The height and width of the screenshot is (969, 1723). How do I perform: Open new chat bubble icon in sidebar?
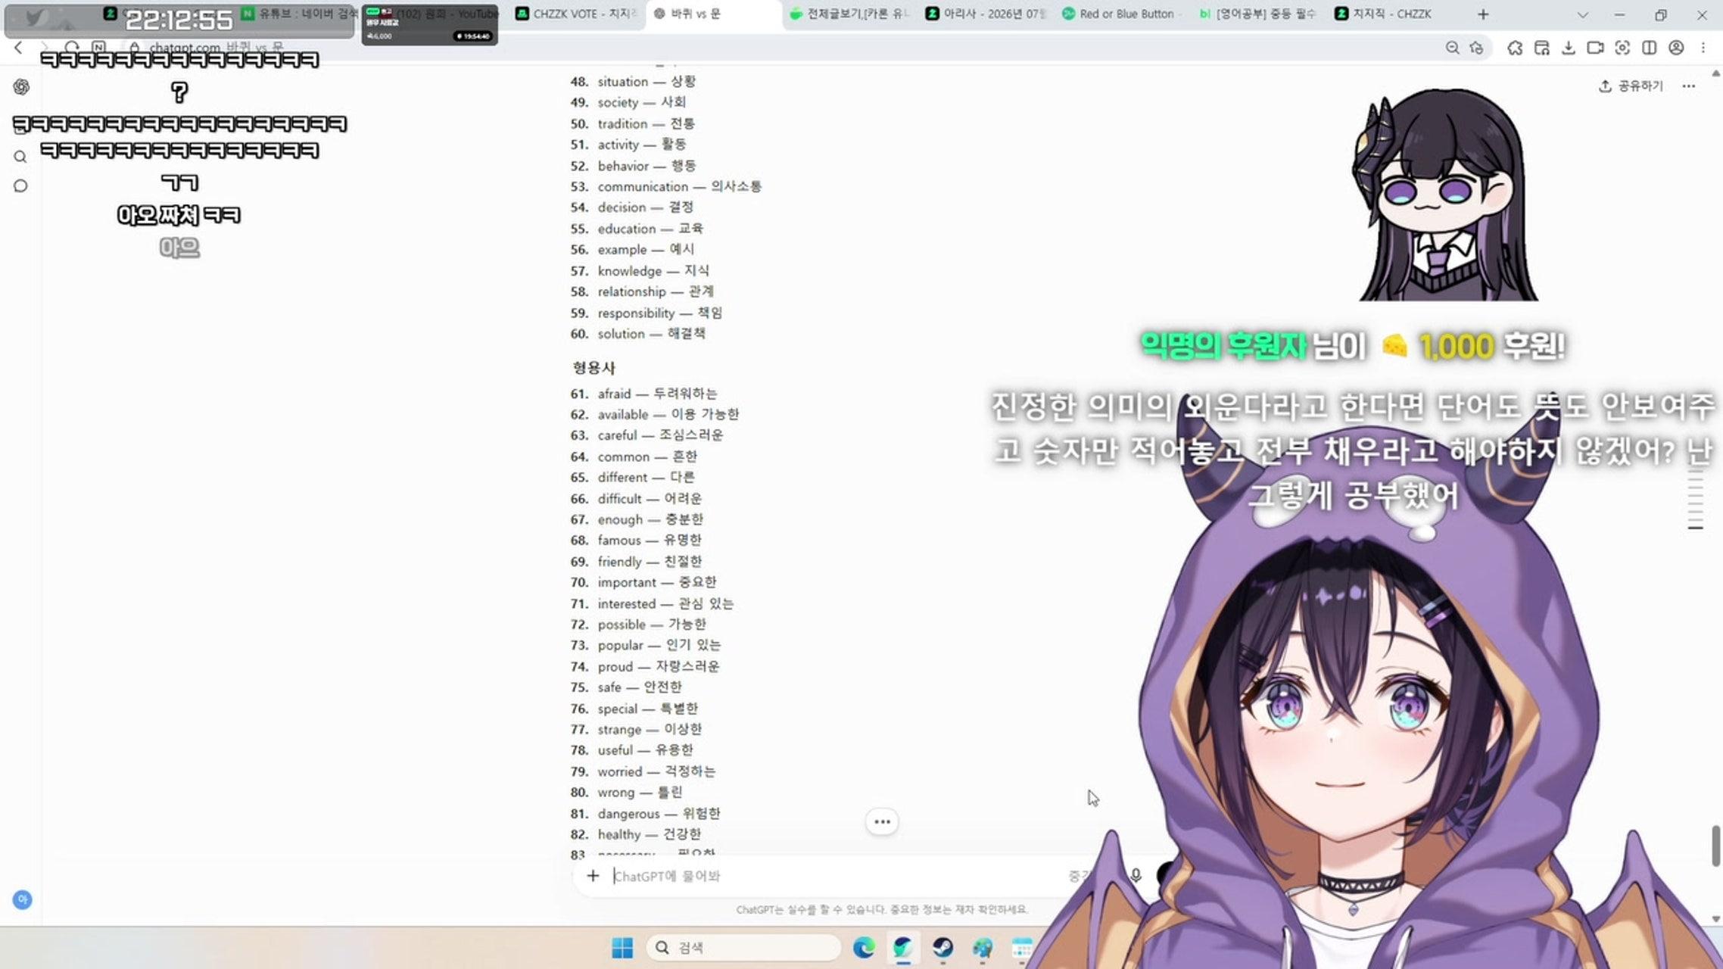coord(20,186)
